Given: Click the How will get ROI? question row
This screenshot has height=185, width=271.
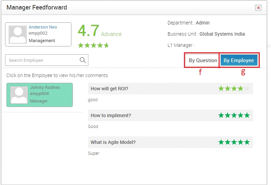Looking at the screenshot, I should coord(170,89).
